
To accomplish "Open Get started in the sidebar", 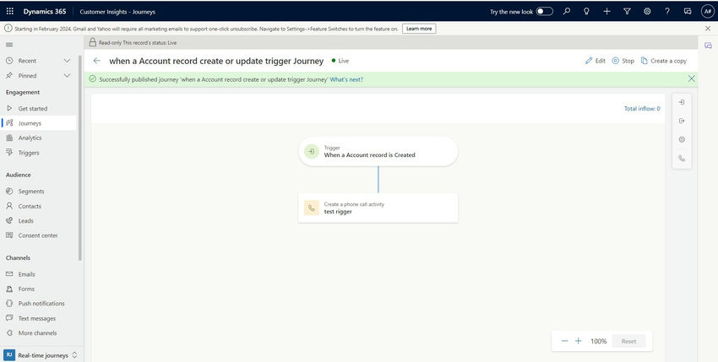I will coord(39,109).
